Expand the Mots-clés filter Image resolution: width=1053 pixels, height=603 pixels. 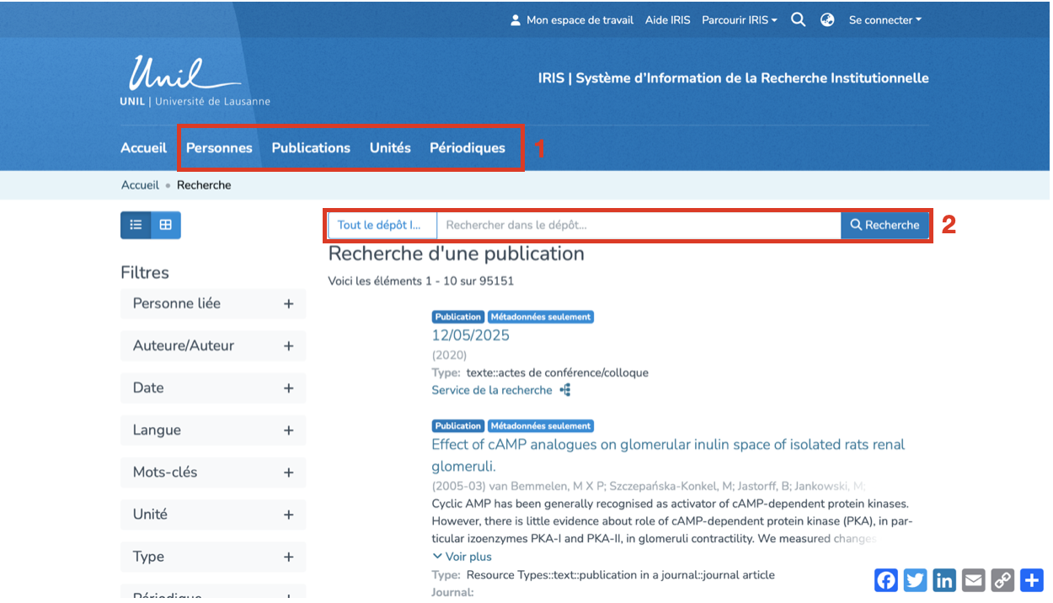288,472
